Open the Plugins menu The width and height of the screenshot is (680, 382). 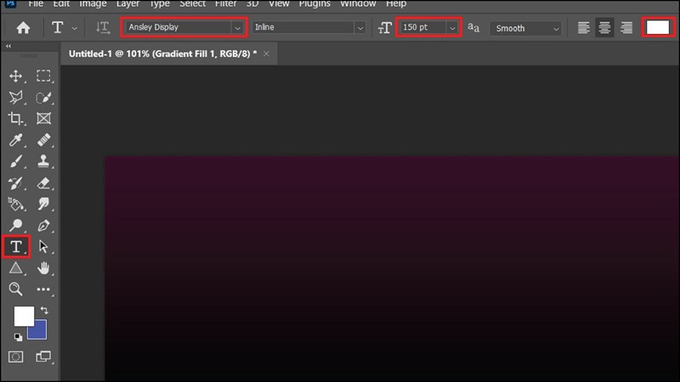314,4
